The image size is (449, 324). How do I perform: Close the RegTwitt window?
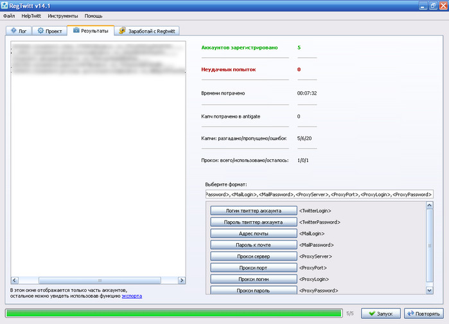(x=443, y=6)
